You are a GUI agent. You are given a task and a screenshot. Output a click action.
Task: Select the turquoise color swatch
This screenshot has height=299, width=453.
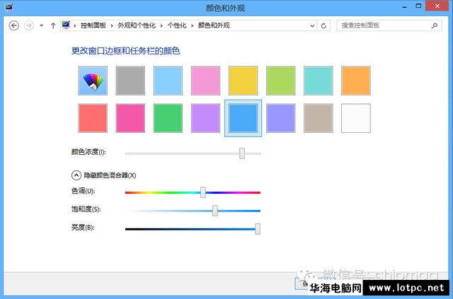[318, 81]
